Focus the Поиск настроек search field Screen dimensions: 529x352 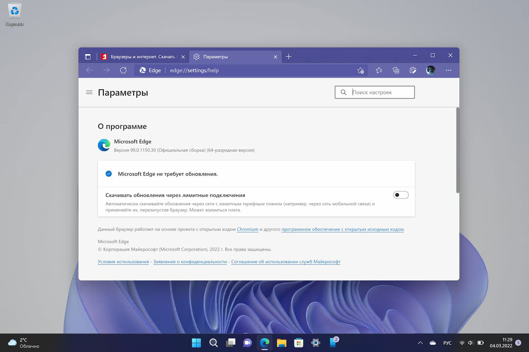pos(375,92)
